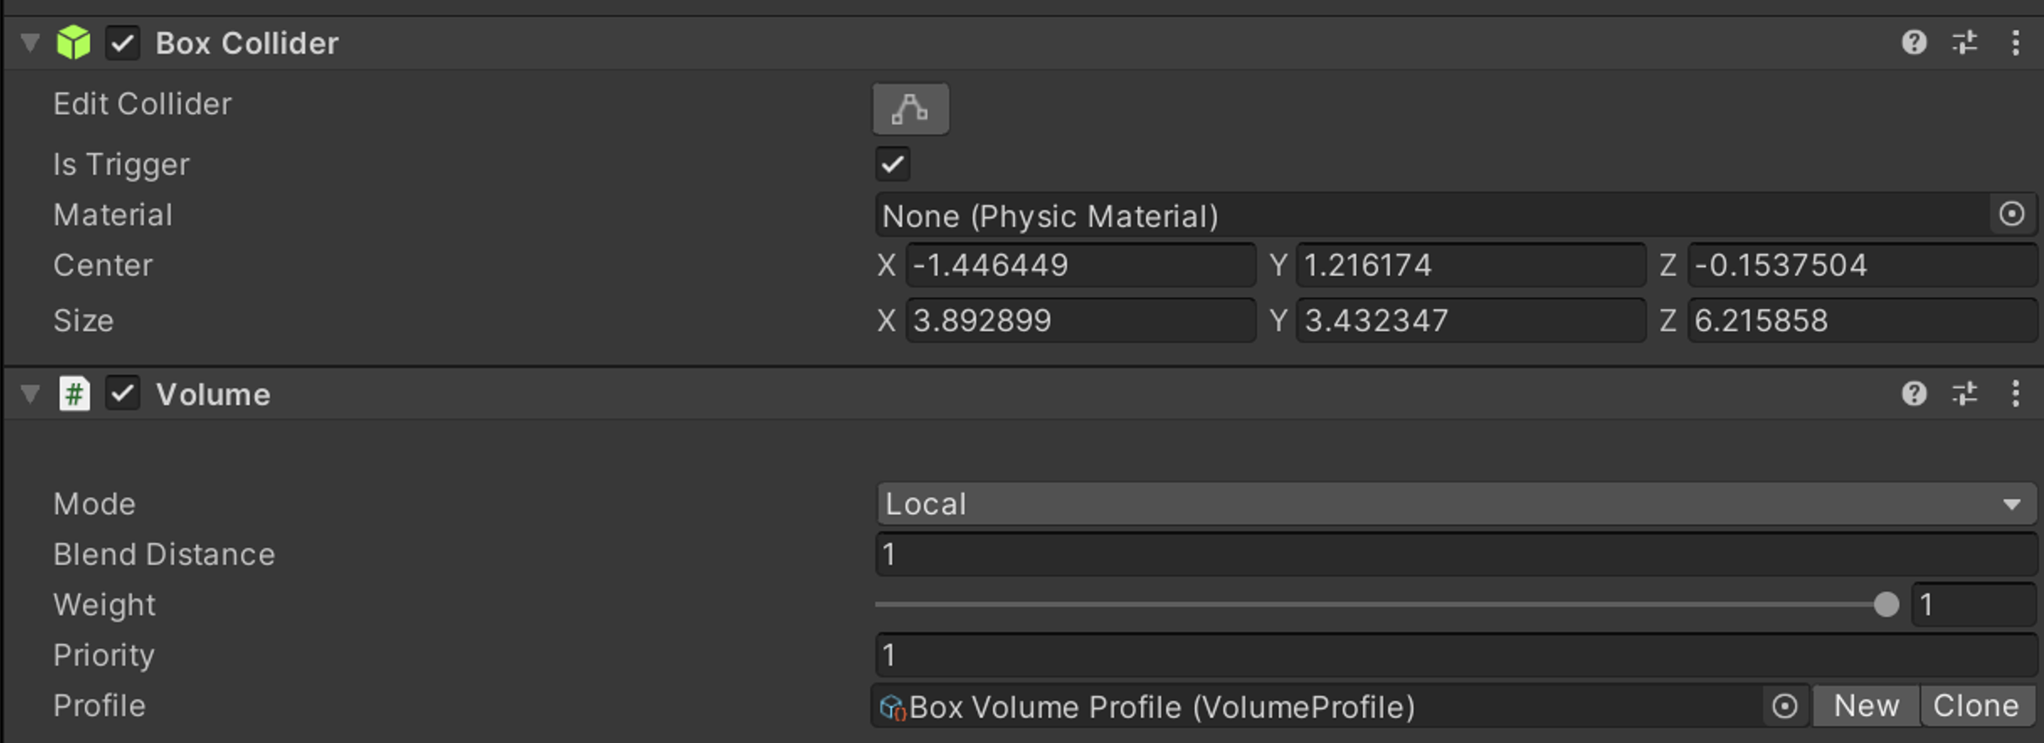Click the Is Trigger label

pos(121,164)
